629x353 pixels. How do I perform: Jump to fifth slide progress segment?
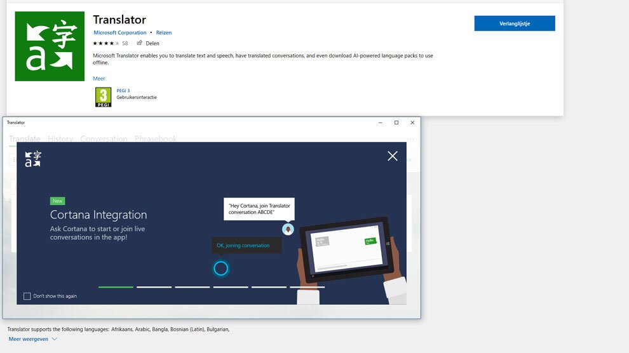click(x=269, y=287)
